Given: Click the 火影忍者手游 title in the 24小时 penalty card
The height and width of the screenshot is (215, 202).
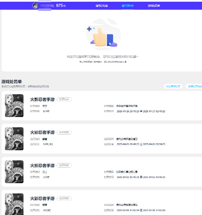Looking at the screenshot, I should coord(43,198).
